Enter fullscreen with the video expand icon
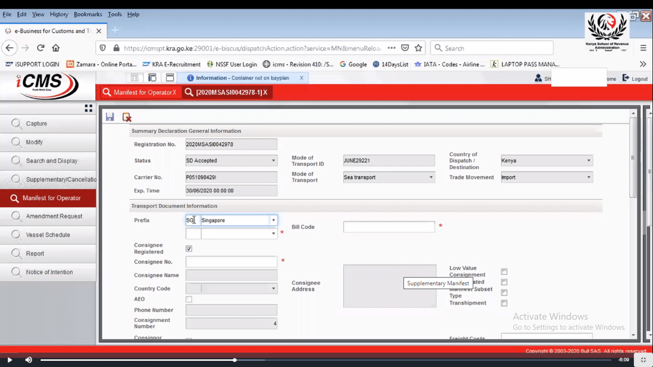The image size is (653, 367). [644, 360]
